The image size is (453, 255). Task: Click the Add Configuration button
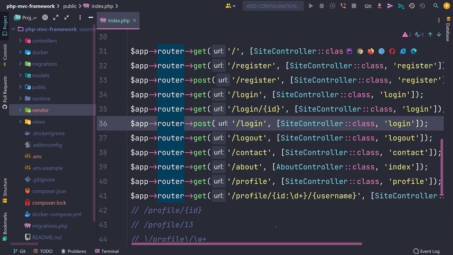(273, 6)
